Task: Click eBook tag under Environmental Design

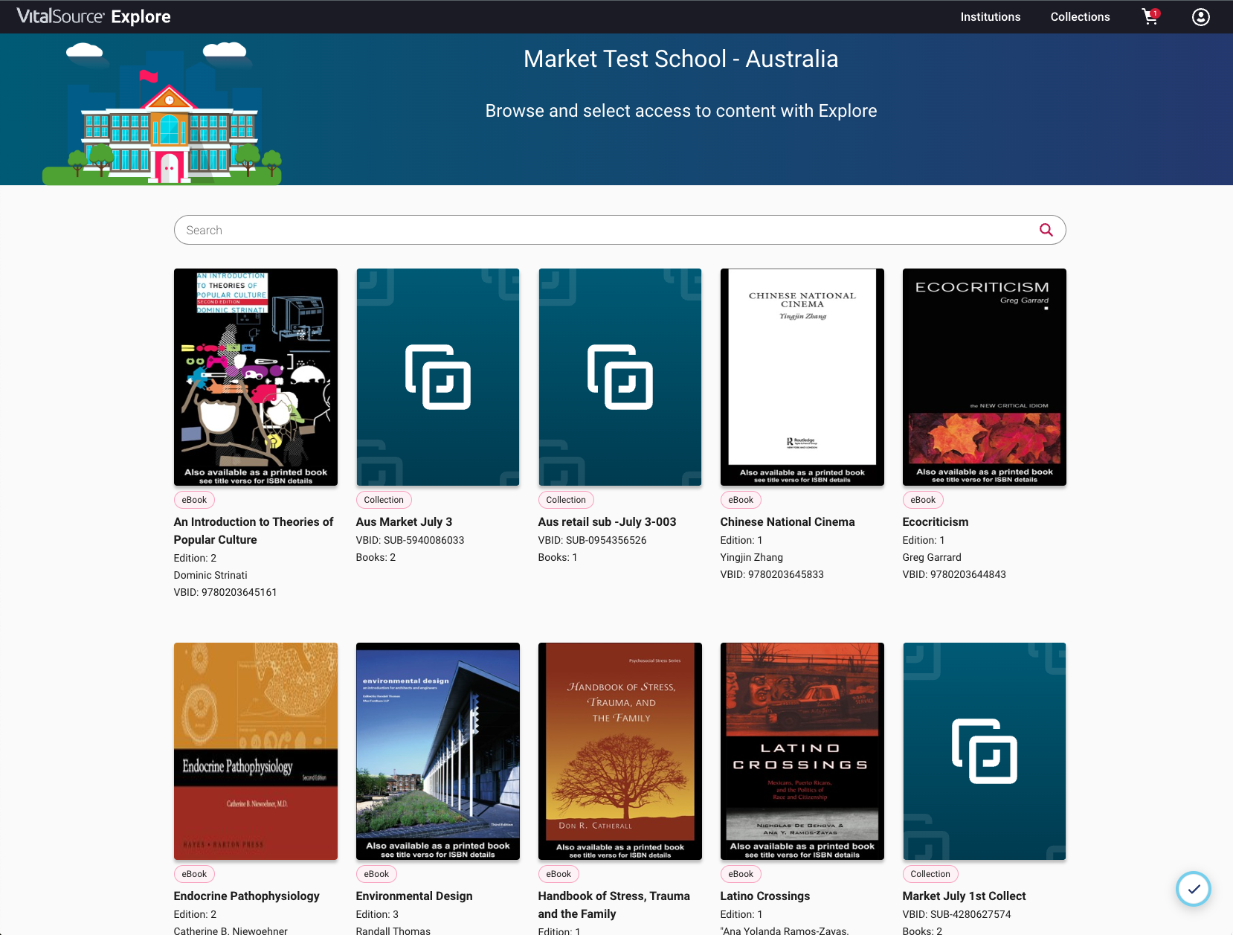Action: [376, 874]
